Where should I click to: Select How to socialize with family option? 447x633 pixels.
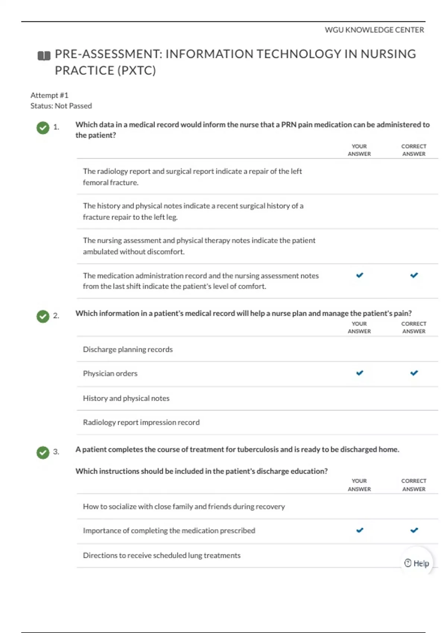(x=184, y=506)
